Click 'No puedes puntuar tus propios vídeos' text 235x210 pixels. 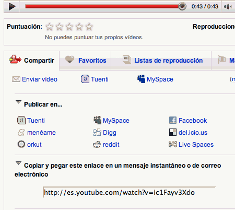(x=94, y=37)
